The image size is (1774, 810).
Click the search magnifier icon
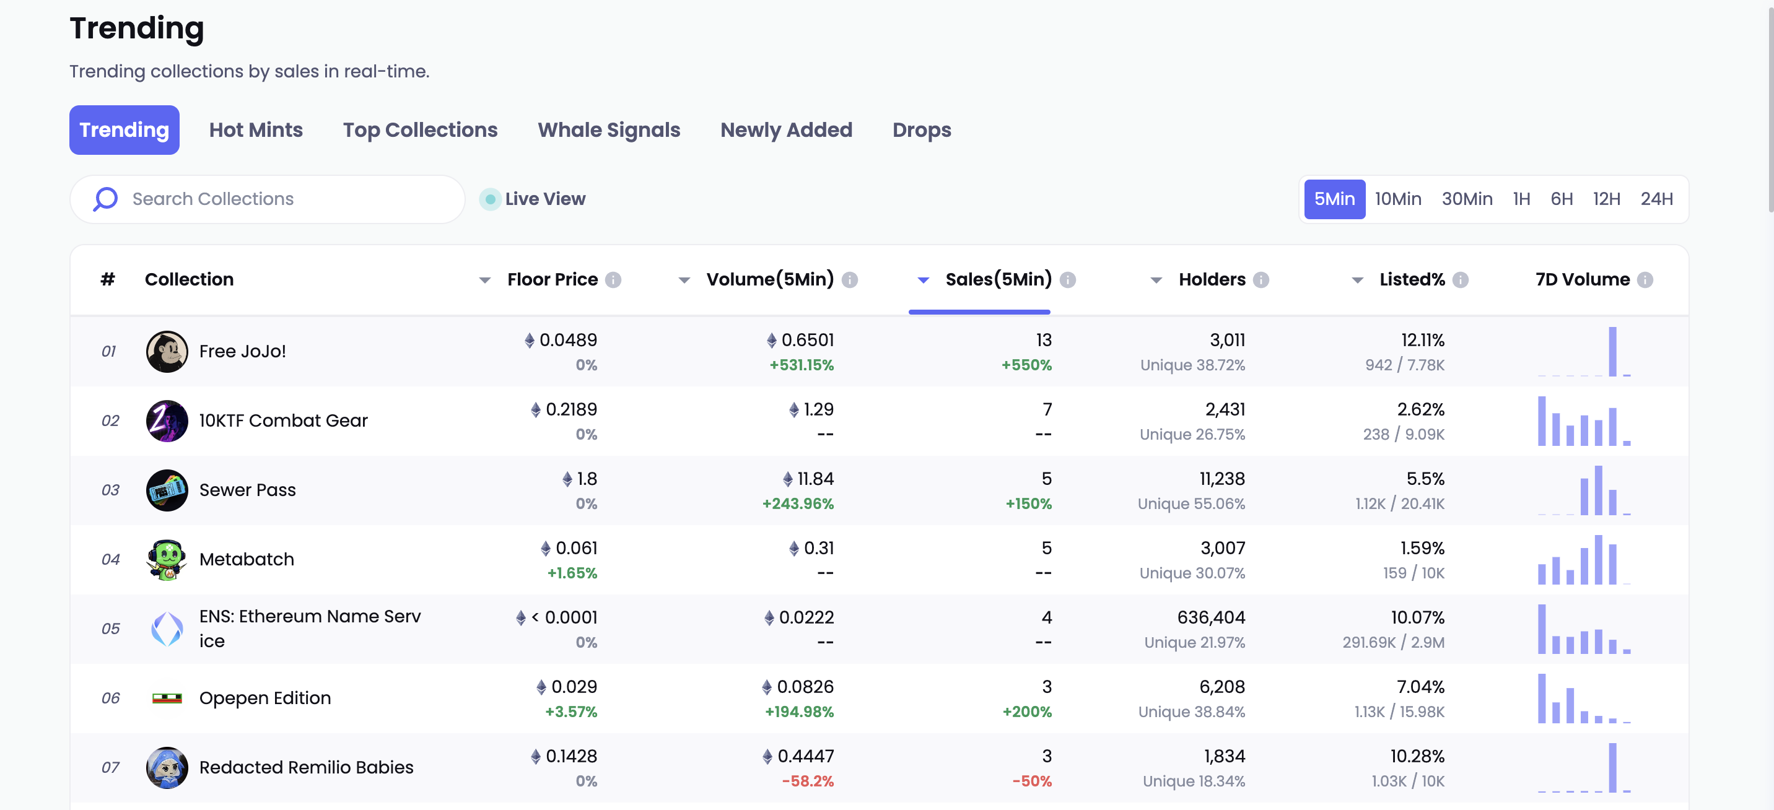(x=105, y=199)
